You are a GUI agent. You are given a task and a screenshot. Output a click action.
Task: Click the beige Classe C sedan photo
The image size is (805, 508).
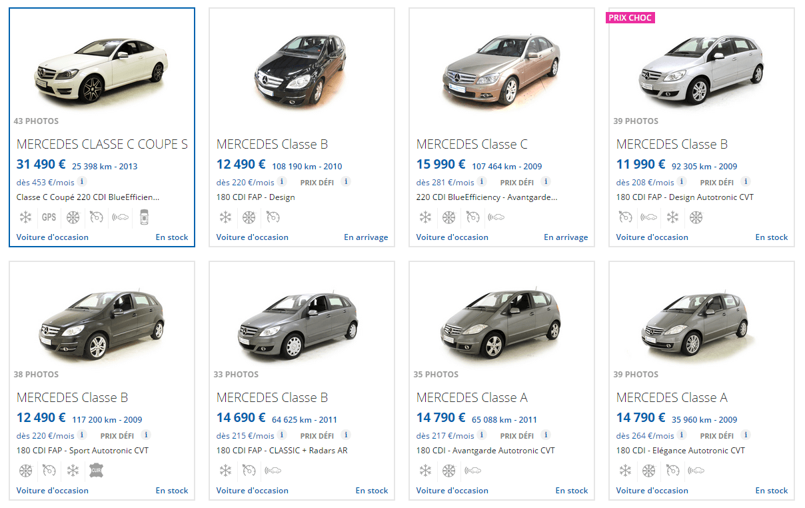point(501,70)
